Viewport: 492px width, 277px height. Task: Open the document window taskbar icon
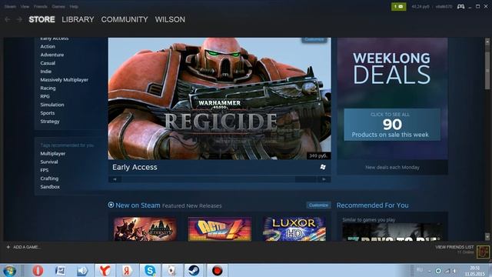pyautogui.click(x=60, y=270)
